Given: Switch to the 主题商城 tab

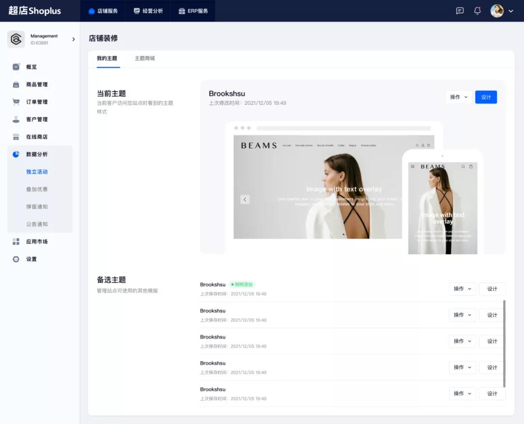Looking at the screenshot, I should 145,58.
